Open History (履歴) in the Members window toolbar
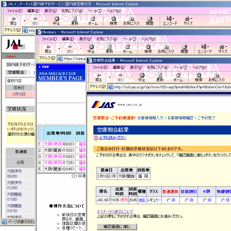231x231 pixels. point(184,49)
